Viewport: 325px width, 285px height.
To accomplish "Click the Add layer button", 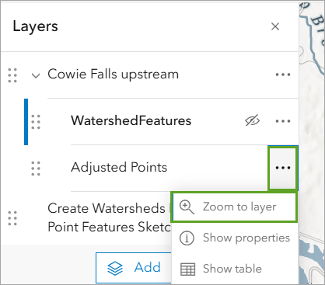I will click(134, 268).
